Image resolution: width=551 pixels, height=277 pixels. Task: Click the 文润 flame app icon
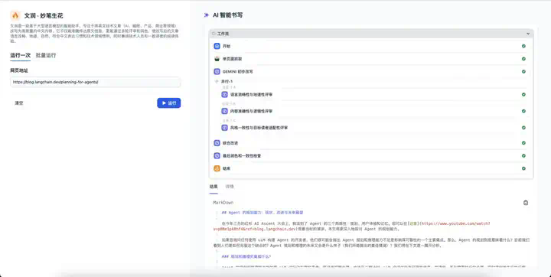tap(15, 15)
